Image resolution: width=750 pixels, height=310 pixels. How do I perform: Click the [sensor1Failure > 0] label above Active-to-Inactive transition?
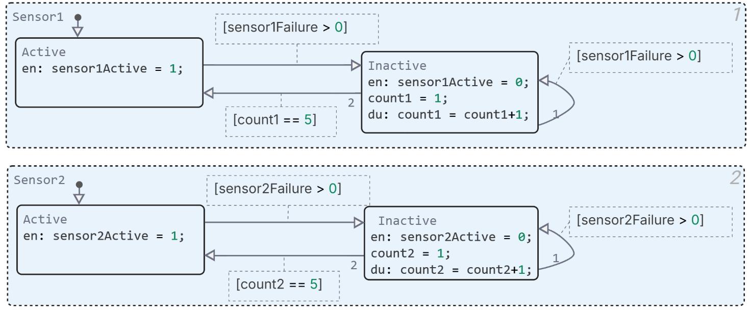coord(285,28)
